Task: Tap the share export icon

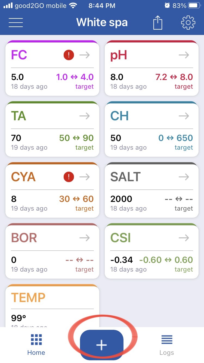Action: 158,23
